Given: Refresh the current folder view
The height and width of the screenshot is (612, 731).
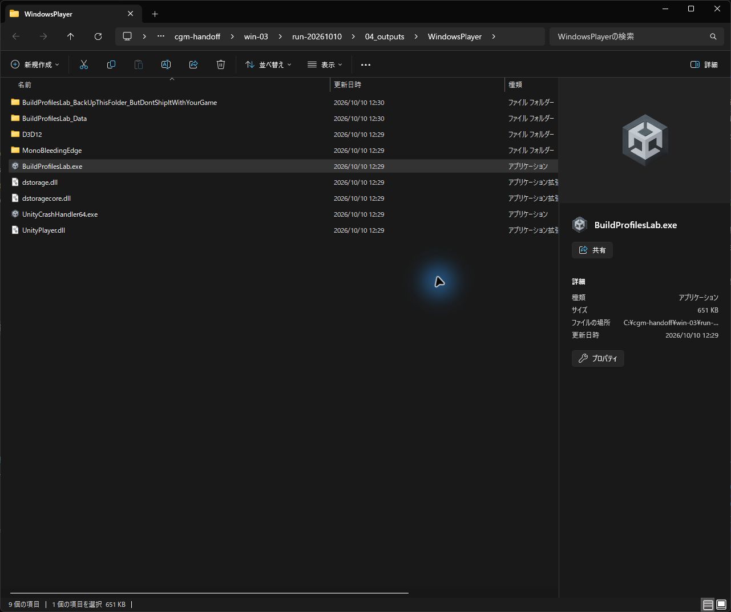Looking at the screenshot, I should [98, 37].
